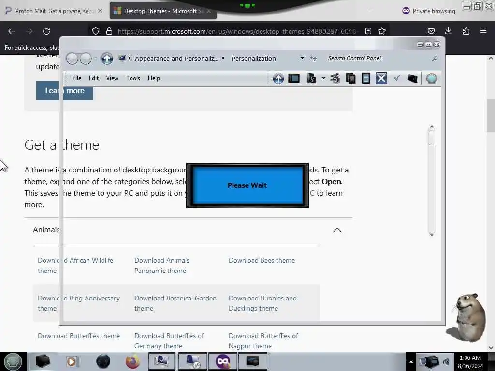Click the Firefox URL address field
Image resolution: width=495 pixels, height=371 pixels.
(x=237, y=31)
